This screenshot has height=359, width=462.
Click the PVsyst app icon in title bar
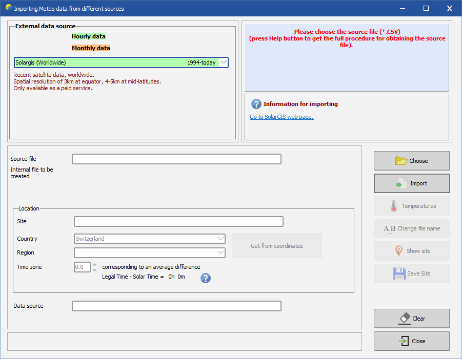pos(8,8)
